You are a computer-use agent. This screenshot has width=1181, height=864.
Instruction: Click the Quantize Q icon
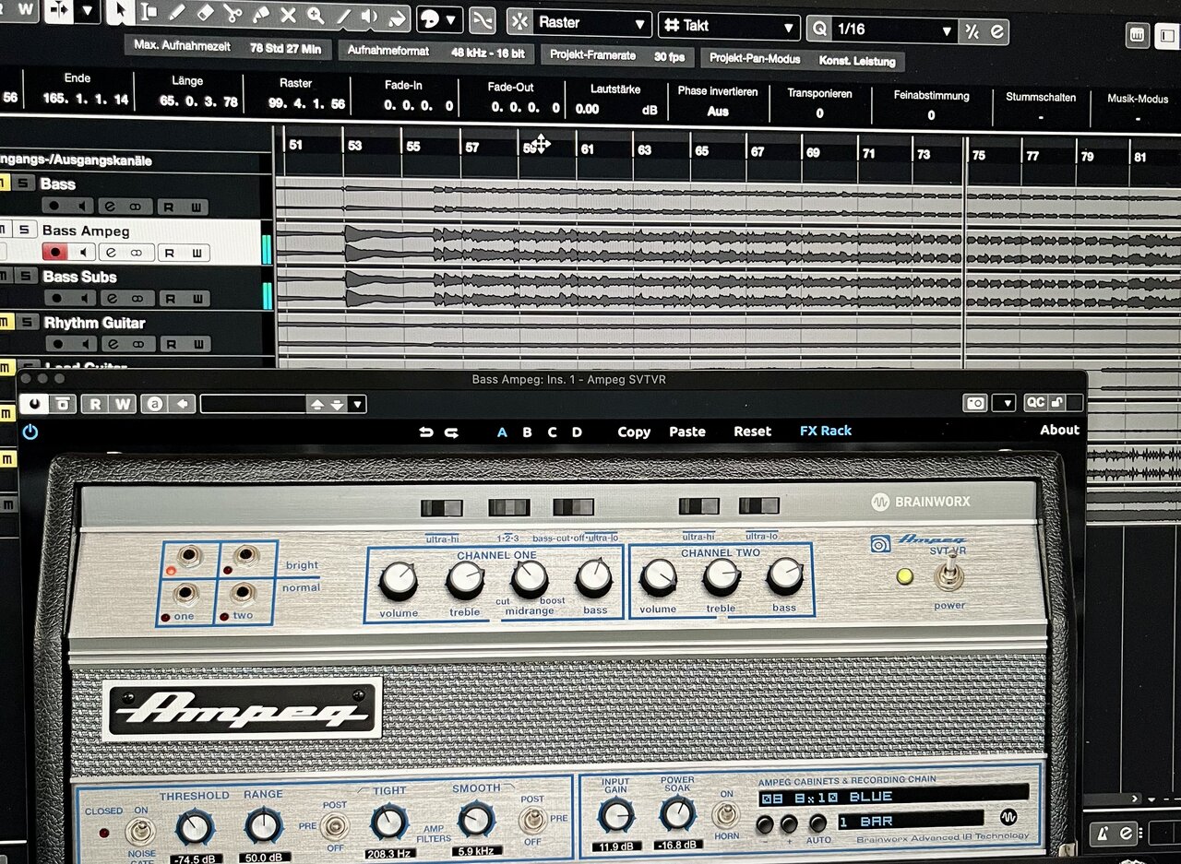[819, 29]
